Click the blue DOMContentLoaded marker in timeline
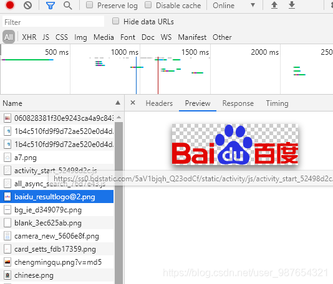 pyautogui.click(x=136, y=75)
